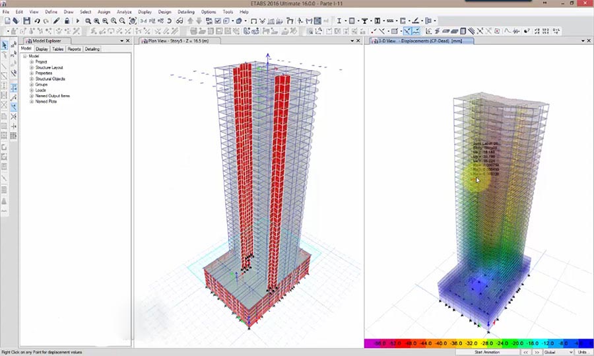This screenshot has width=594, height=356.
Task: Click the I-beam frame section icon
Action: coord(339,21)
